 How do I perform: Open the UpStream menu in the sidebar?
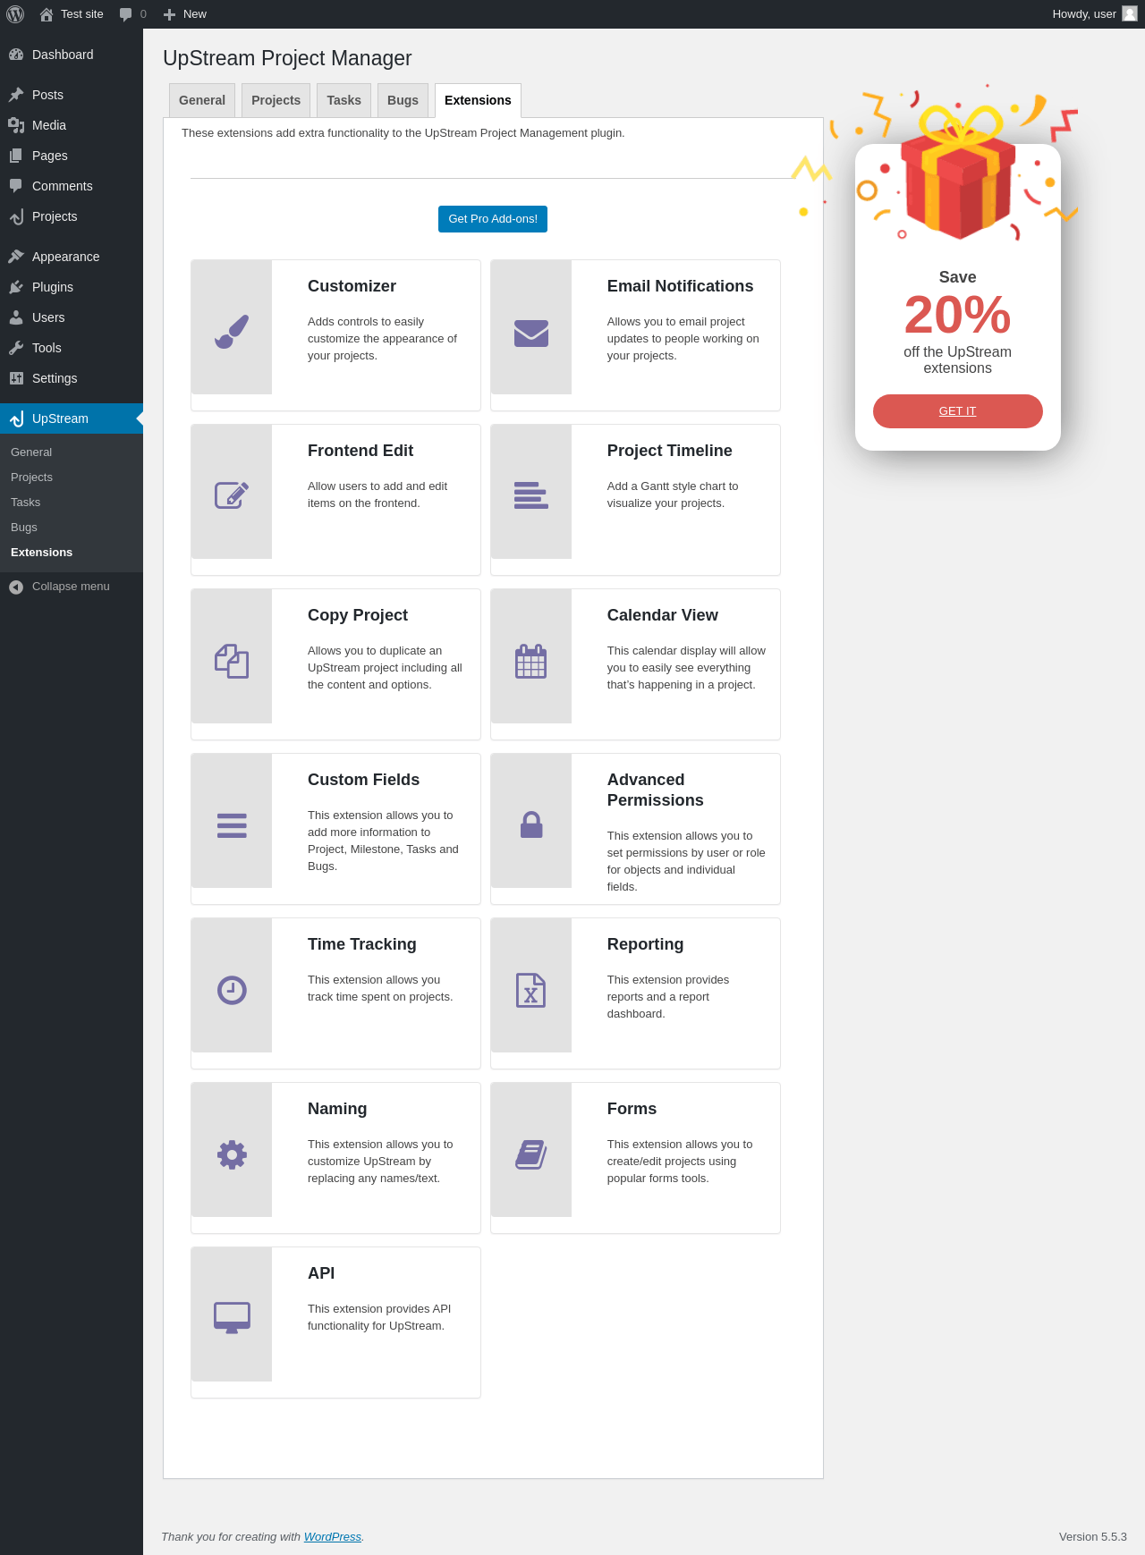click(72, 418)
